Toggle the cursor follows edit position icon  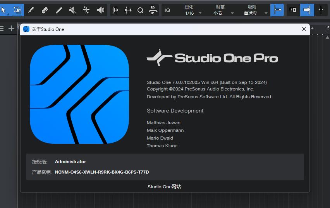tap(321, 10)
